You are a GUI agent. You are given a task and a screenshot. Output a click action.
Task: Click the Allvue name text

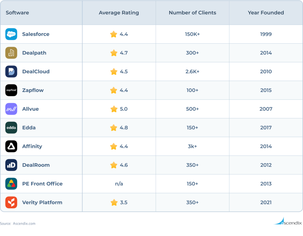pos(30,109)
